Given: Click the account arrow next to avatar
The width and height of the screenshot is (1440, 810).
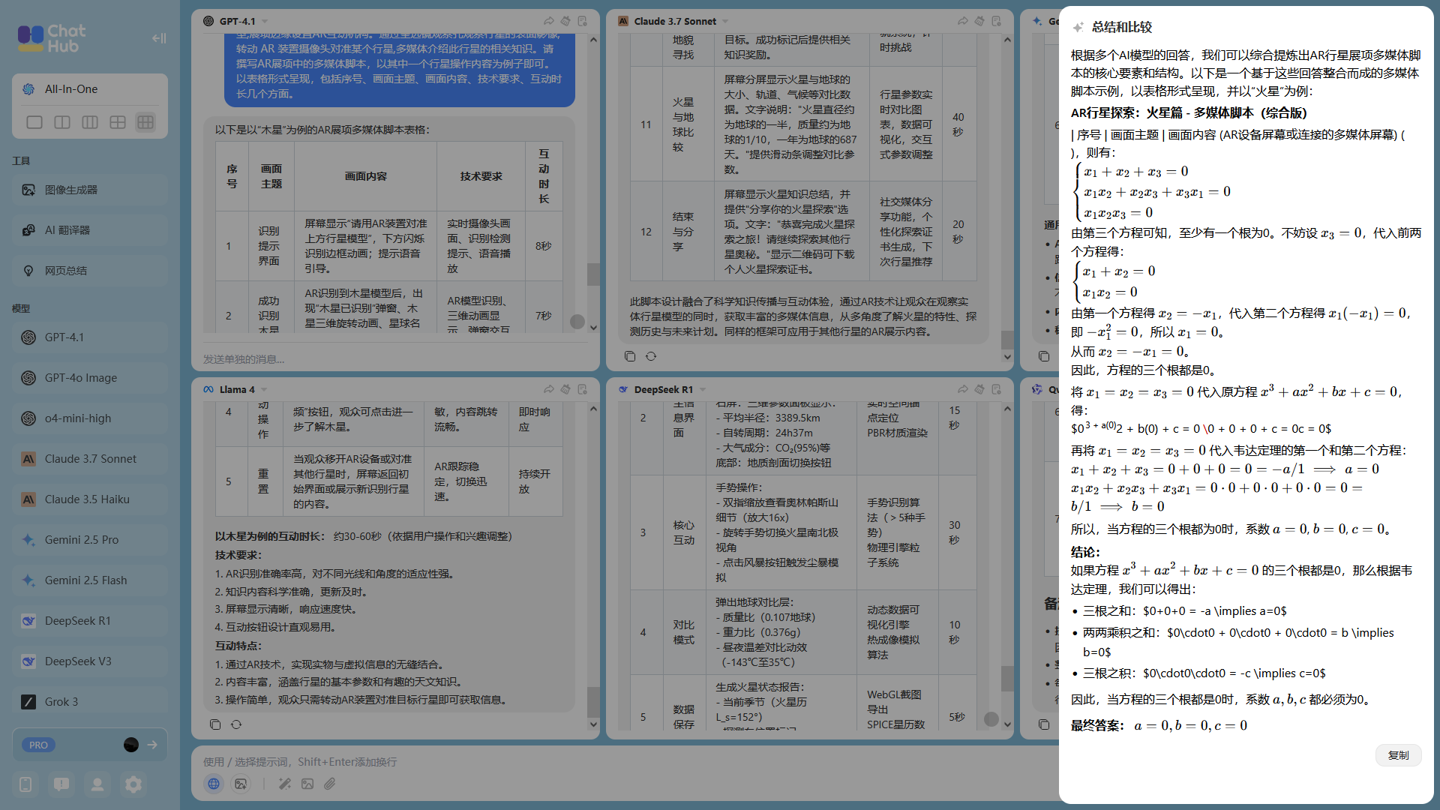Looking at the screenshot, I should [x=152, y=745].
